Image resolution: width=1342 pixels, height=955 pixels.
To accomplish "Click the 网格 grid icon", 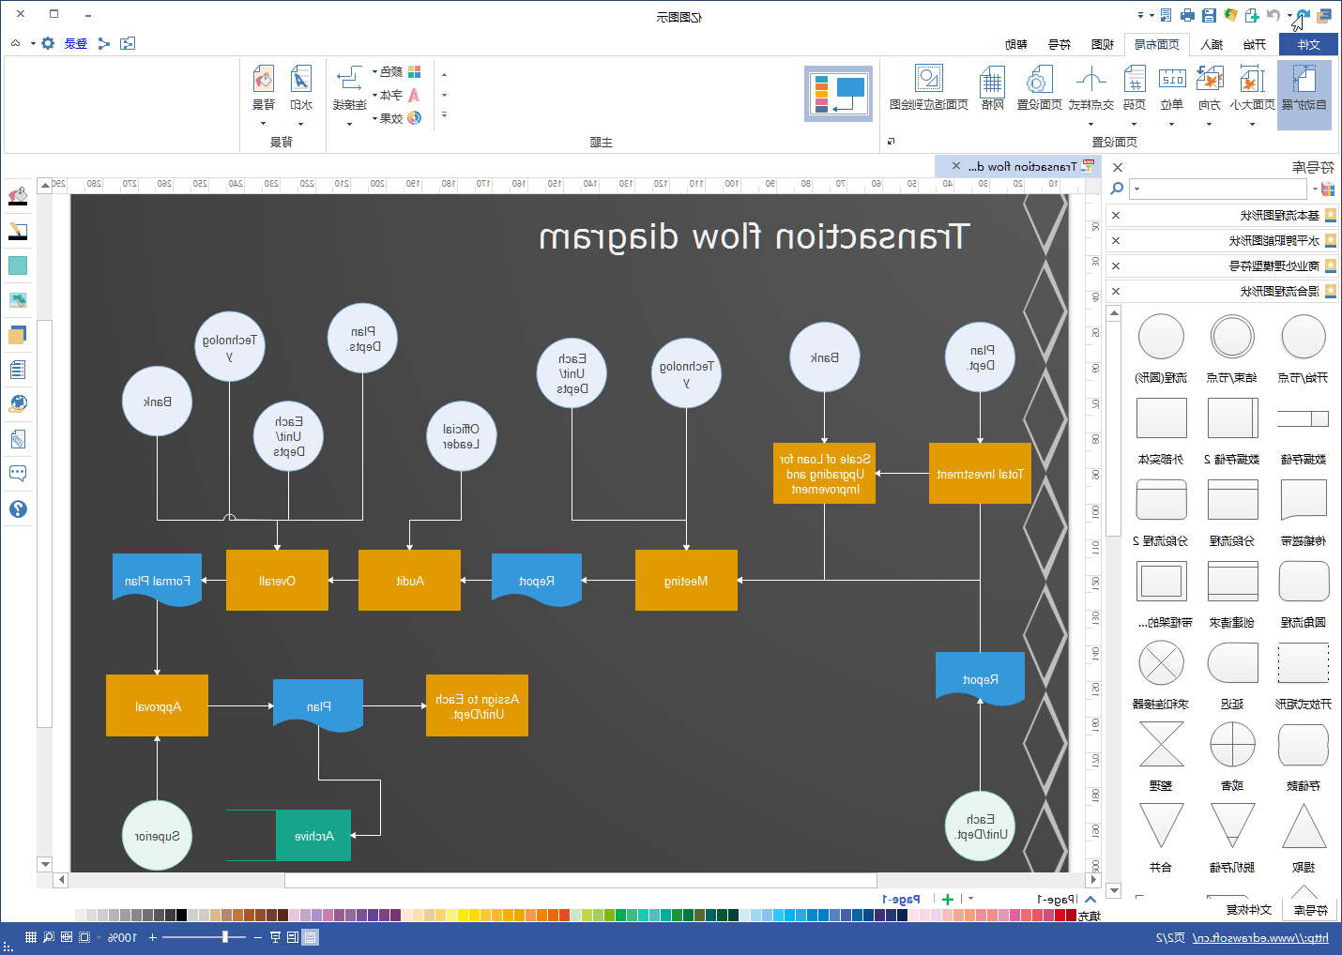I will pyautogui.click(x=992, y=81).
